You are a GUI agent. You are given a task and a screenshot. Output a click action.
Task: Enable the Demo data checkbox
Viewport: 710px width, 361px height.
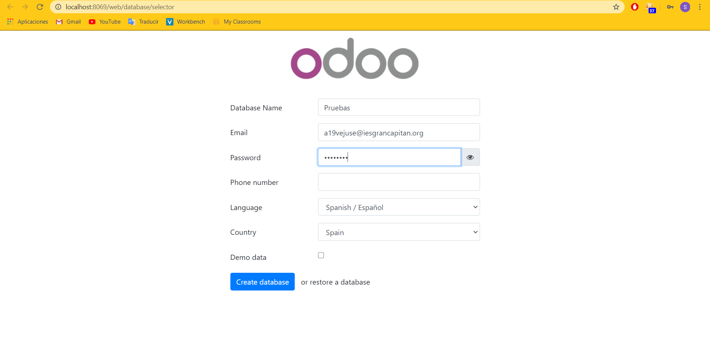pyautogui.click(x=321, y=255)
